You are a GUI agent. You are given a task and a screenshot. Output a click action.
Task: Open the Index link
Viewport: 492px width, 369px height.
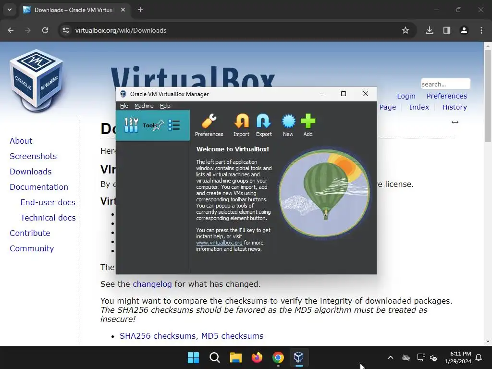coord(419,107)
